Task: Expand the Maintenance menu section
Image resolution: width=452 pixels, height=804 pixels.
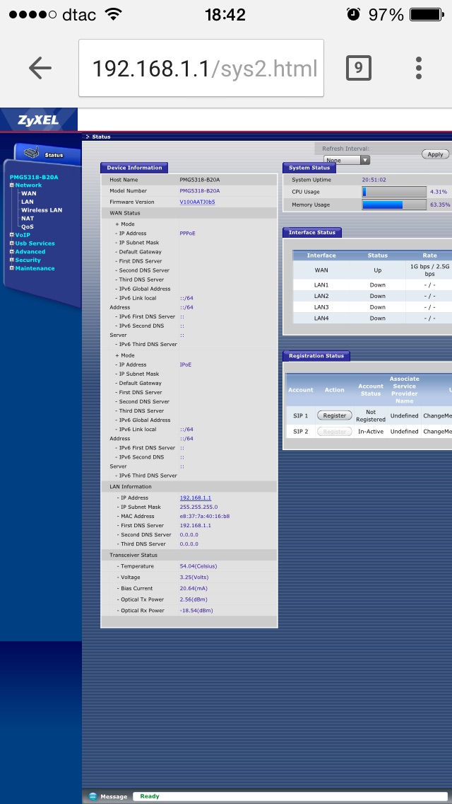Action: [11, 269]
